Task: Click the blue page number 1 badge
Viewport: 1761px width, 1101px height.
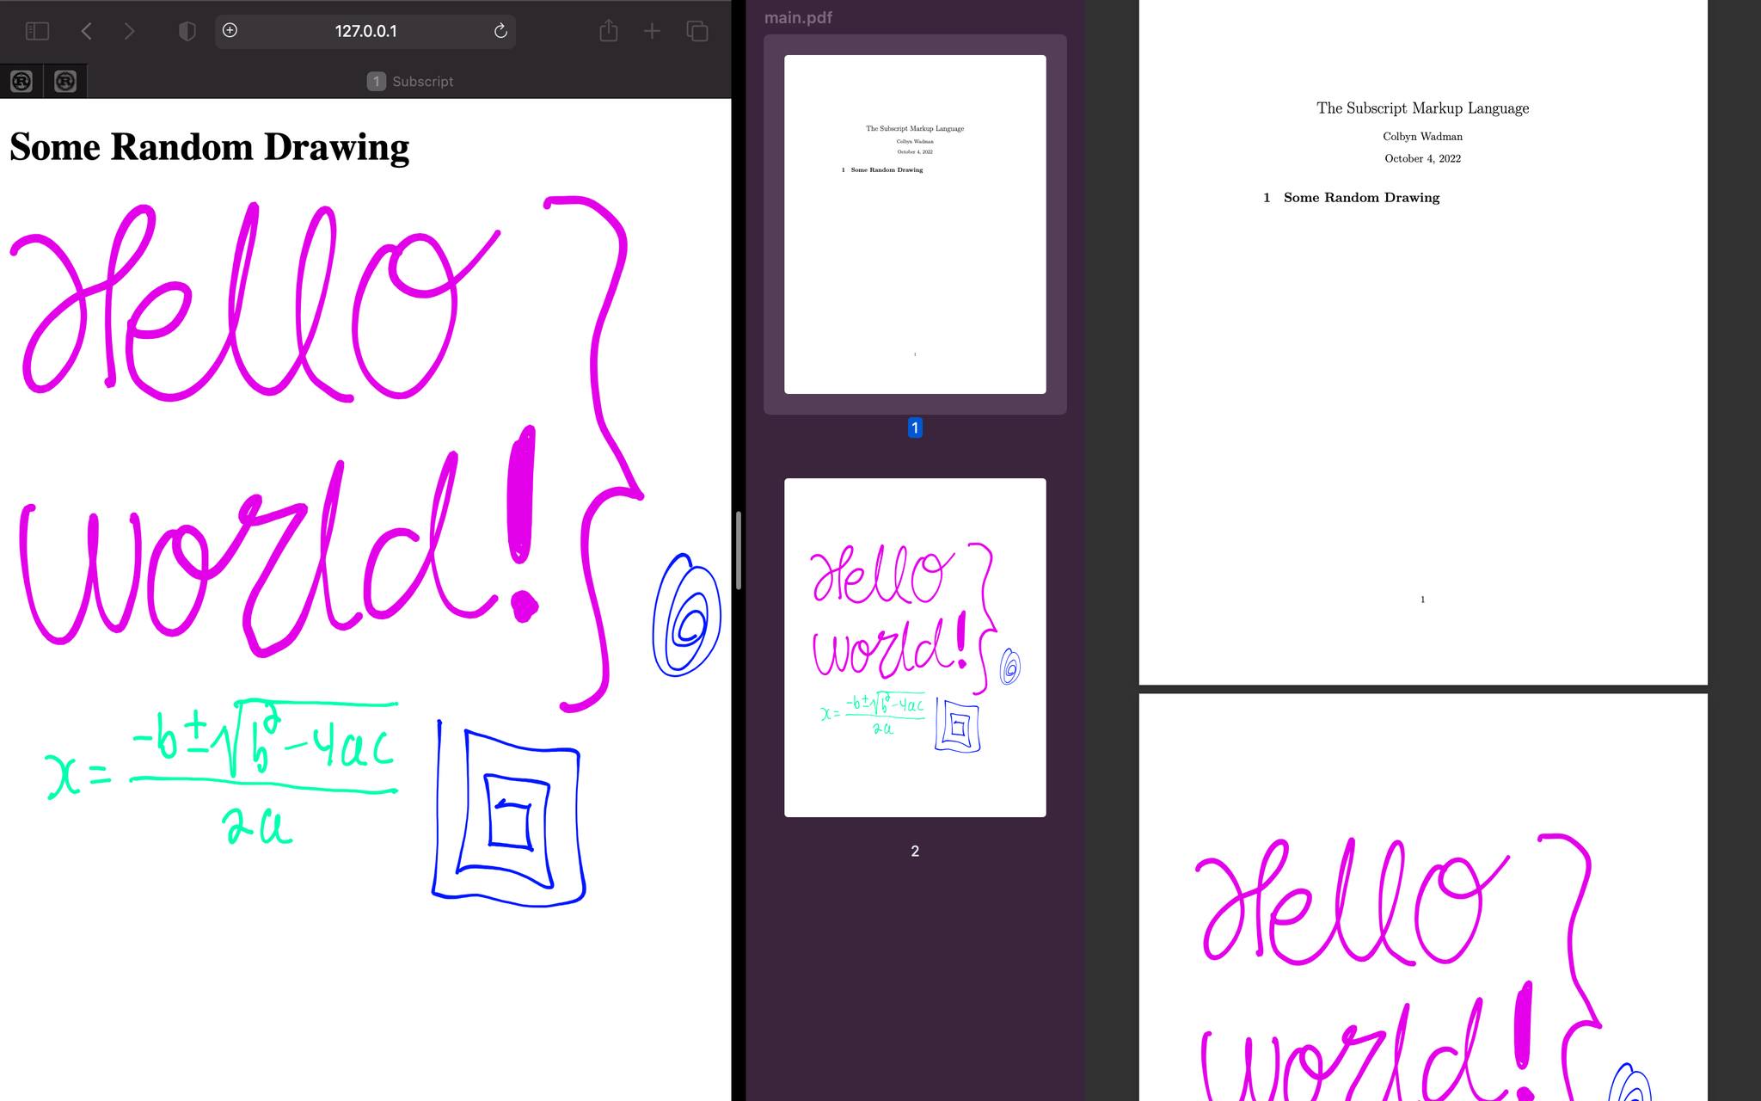Action: click(x=915, y=427)
